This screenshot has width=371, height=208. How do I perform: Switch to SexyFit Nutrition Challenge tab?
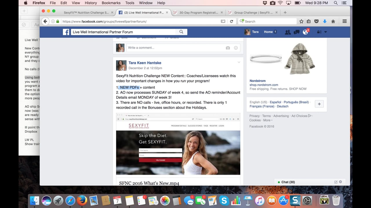pos(86,12)
